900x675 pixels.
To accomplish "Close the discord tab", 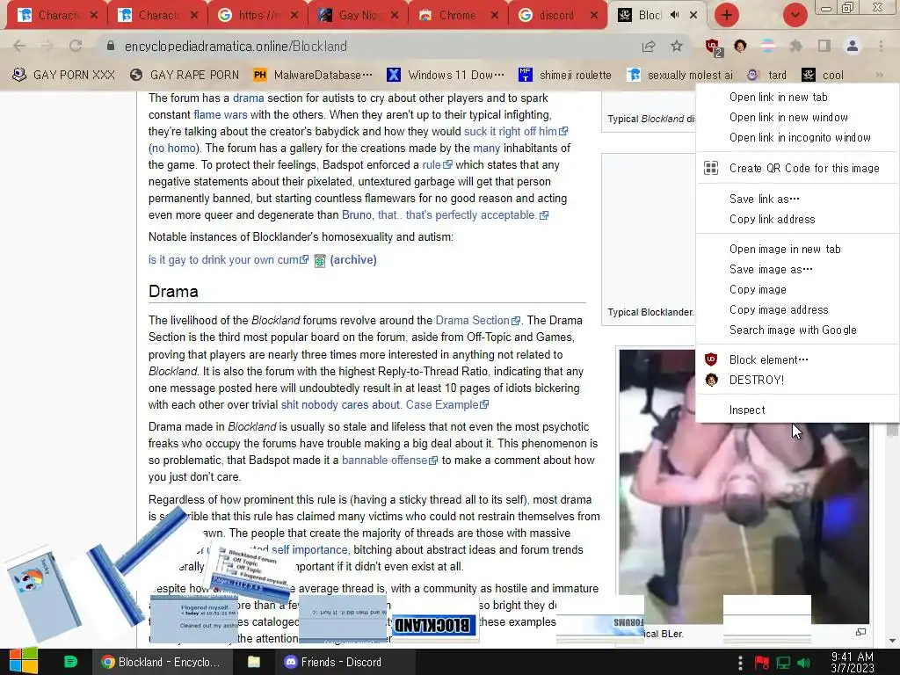I will [595, 15].
